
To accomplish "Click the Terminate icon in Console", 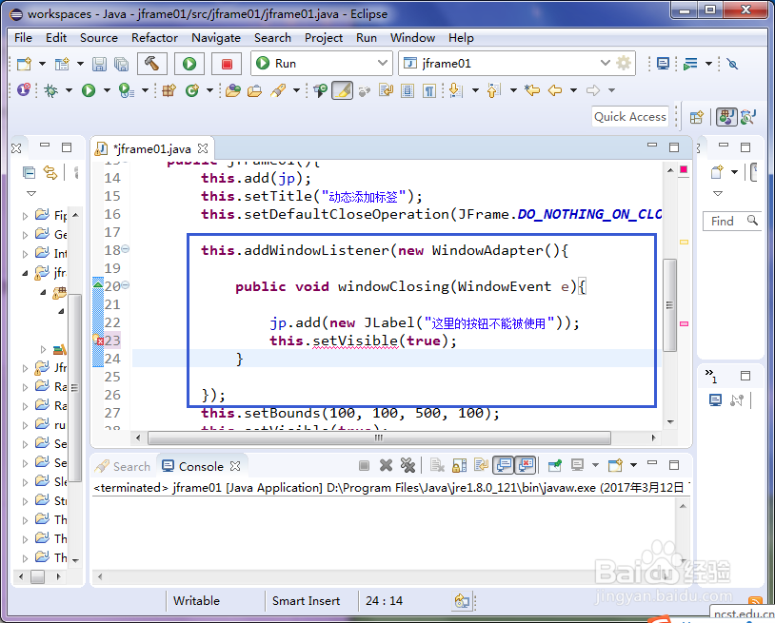I will pos(365,465).
